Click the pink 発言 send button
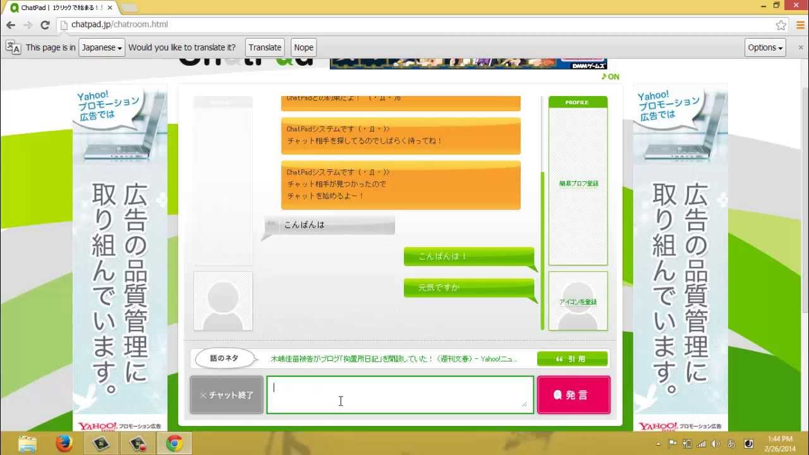 (574, 395)
